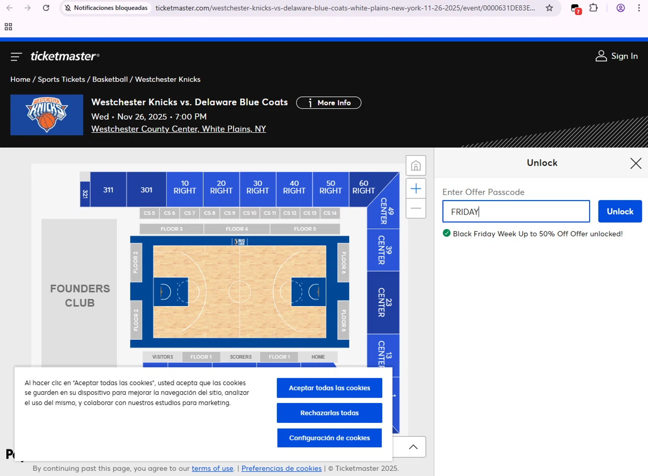Viewport: 648px width, 476px height.
Task: Select the CS 10 courtside section
Action: coord(250,213)
